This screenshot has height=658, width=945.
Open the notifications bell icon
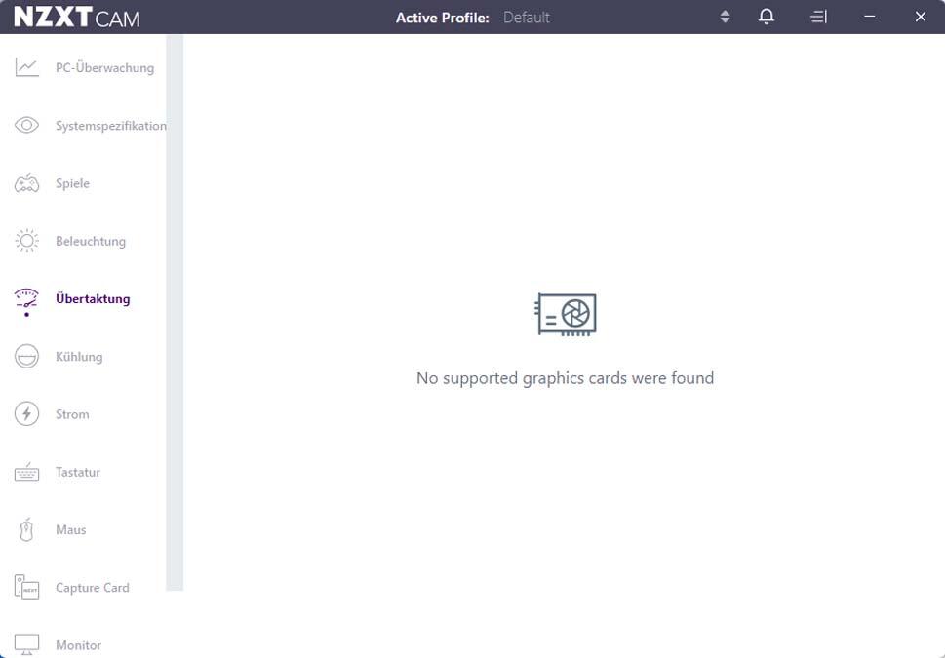tap(766, 17)
